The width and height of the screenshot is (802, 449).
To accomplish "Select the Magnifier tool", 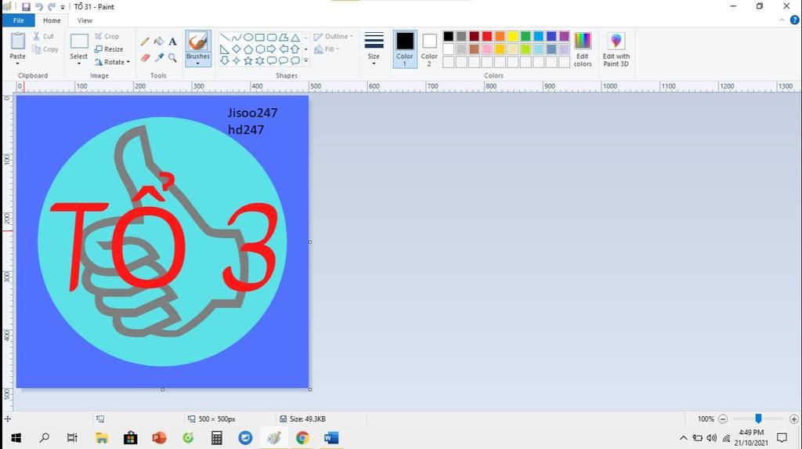I will [x=172, y=58].
